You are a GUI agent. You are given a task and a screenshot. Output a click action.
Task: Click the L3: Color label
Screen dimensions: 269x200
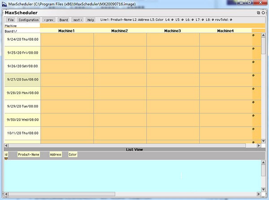click(x=157, y=20)
